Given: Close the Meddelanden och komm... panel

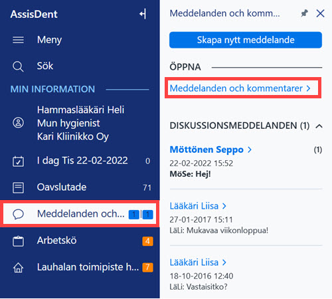Looking at the screenshot, I should [x=320, y=13].
